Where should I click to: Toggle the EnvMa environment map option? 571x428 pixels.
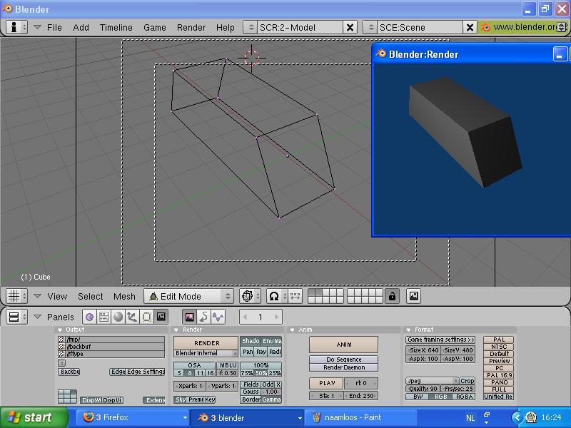[271, 341]
